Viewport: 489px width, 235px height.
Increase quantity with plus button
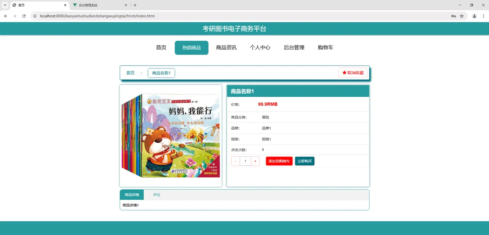pos(255,161)
